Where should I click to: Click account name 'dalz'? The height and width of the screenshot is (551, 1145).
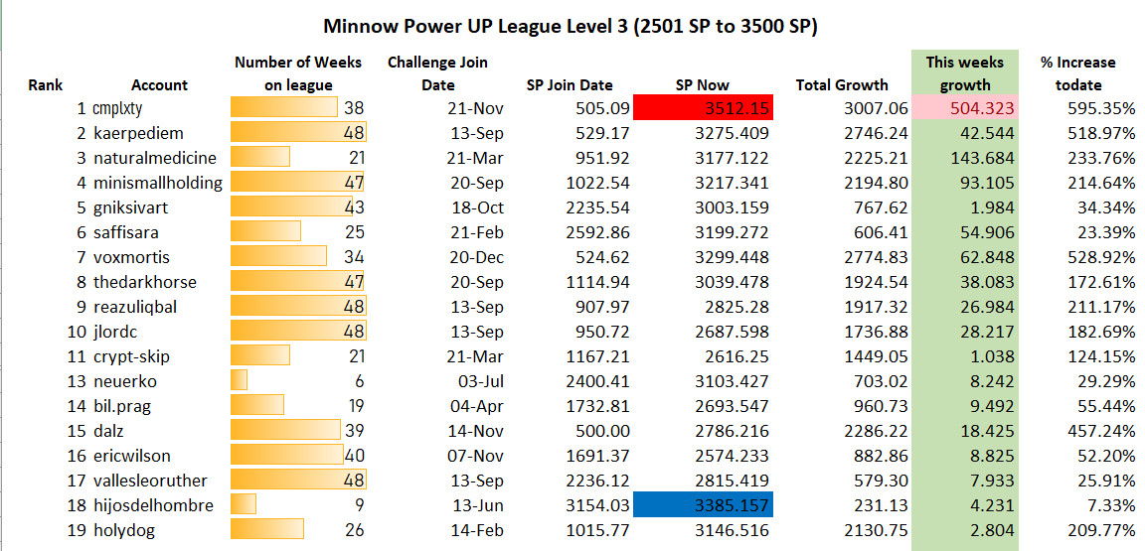pos(108,431)
